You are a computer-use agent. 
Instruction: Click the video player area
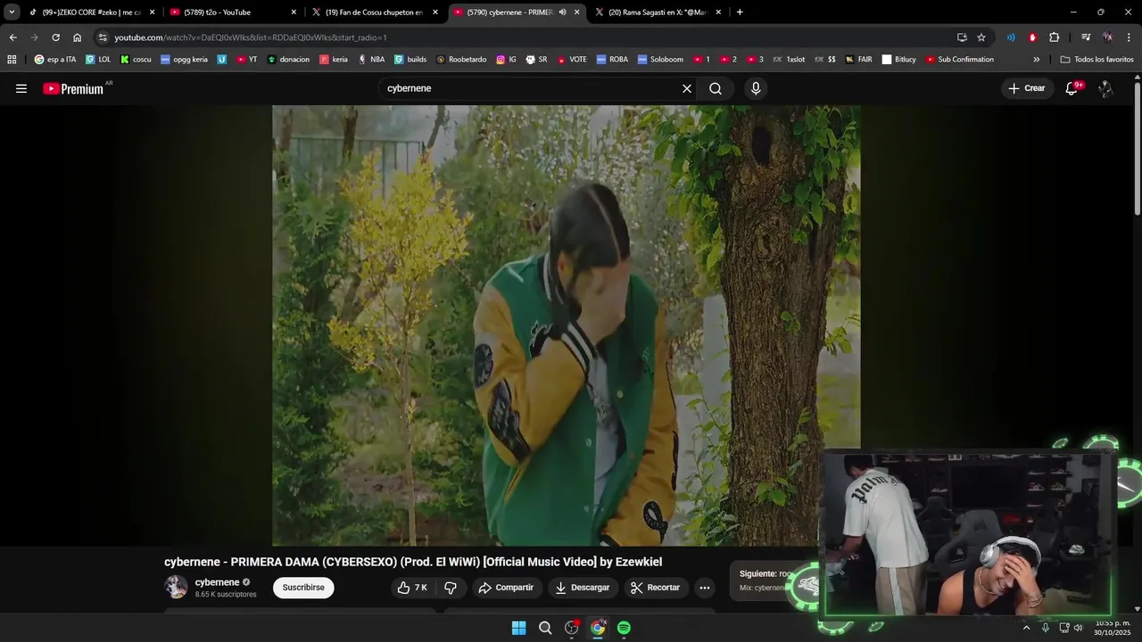point(566,325)
